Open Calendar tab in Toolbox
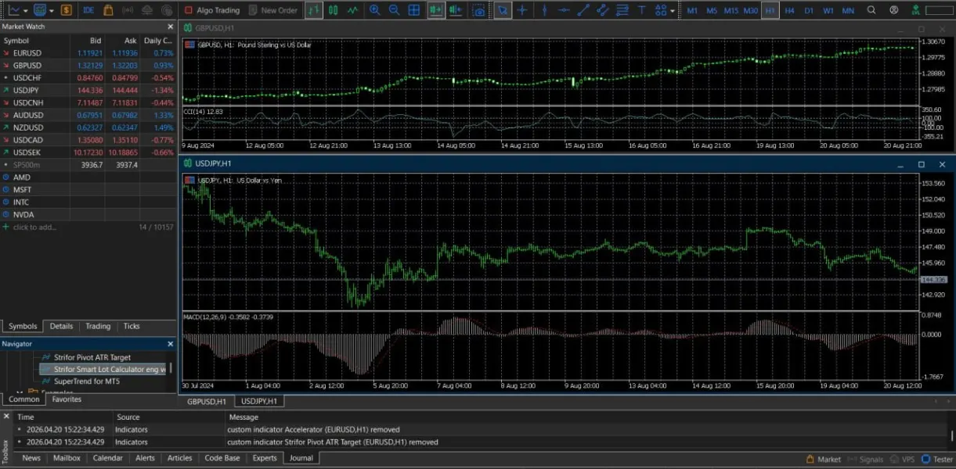The width and height of the screenshot is (956, 469). coord(108,458)
